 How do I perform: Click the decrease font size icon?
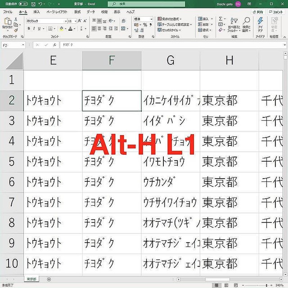tap(85, 21)
